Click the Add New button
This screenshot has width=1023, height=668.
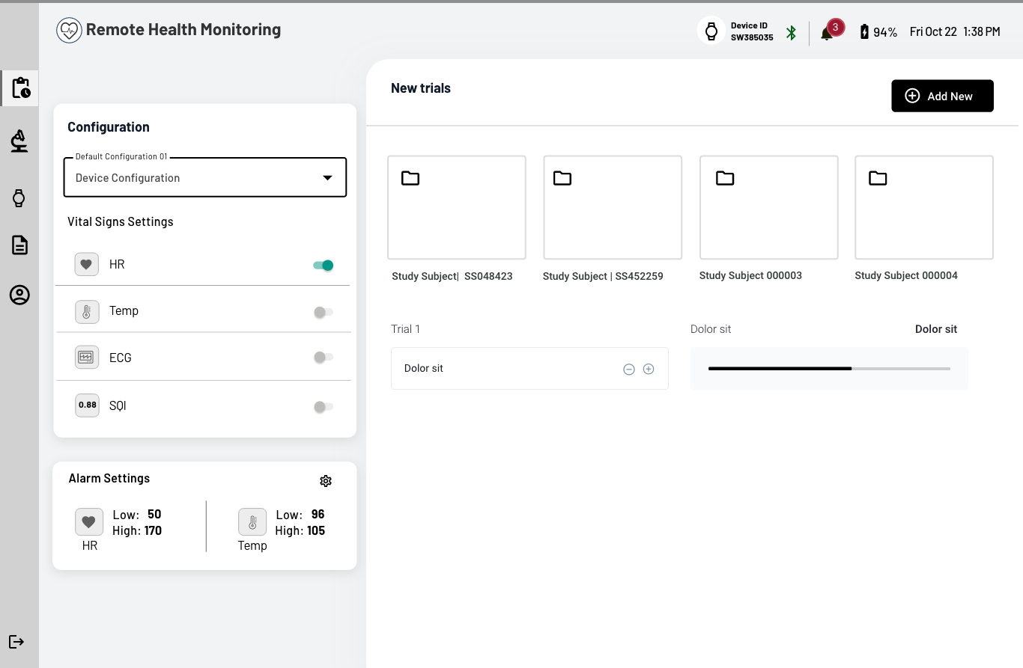point(942,96)
